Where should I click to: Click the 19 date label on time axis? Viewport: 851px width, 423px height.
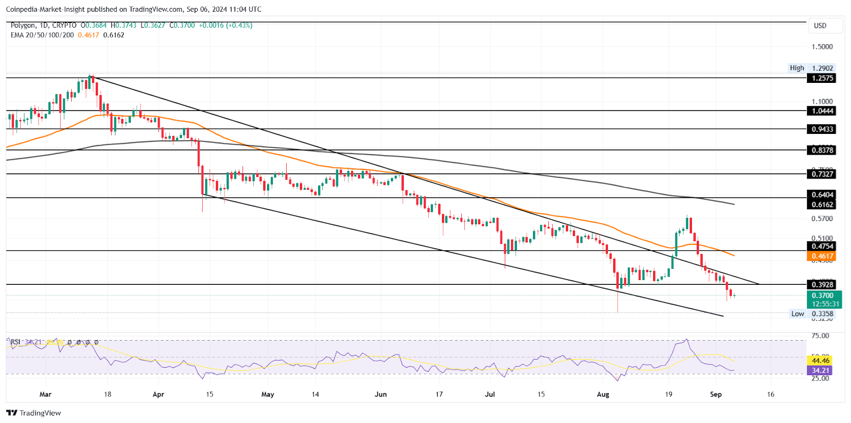point(669,394)
